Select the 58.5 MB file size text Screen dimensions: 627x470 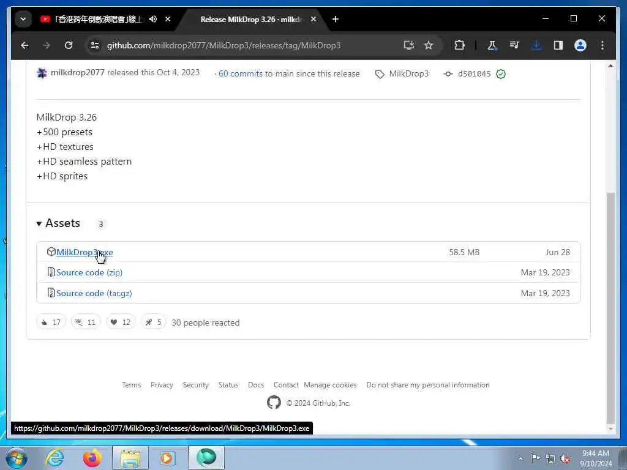point(464,252)
